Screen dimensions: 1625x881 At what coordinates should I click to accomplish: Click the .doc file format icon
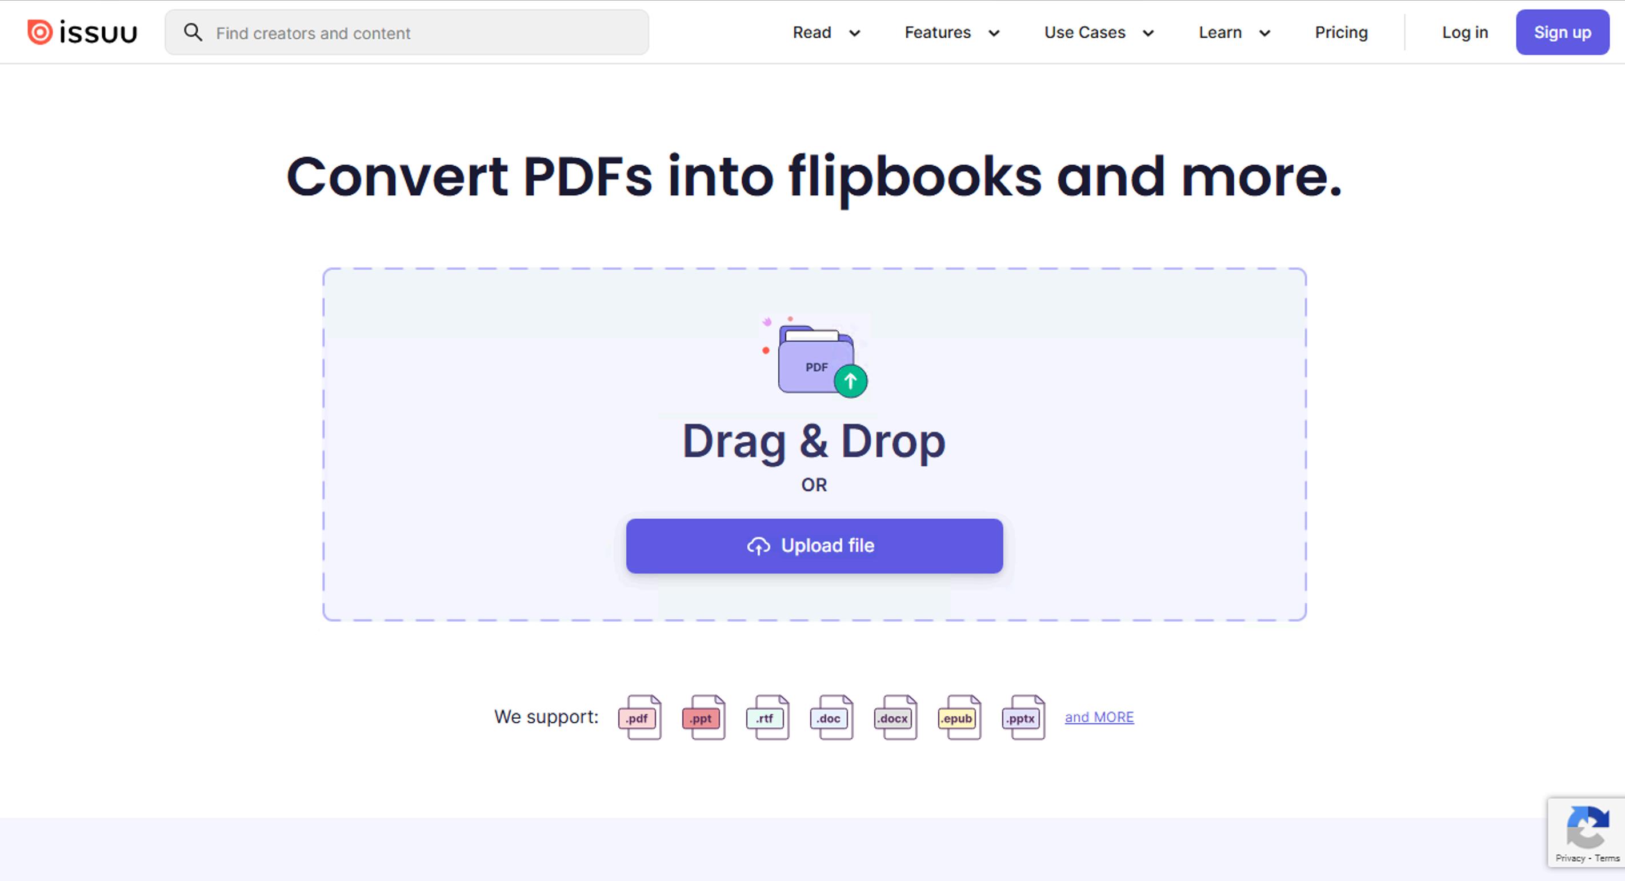click(831, 717)
